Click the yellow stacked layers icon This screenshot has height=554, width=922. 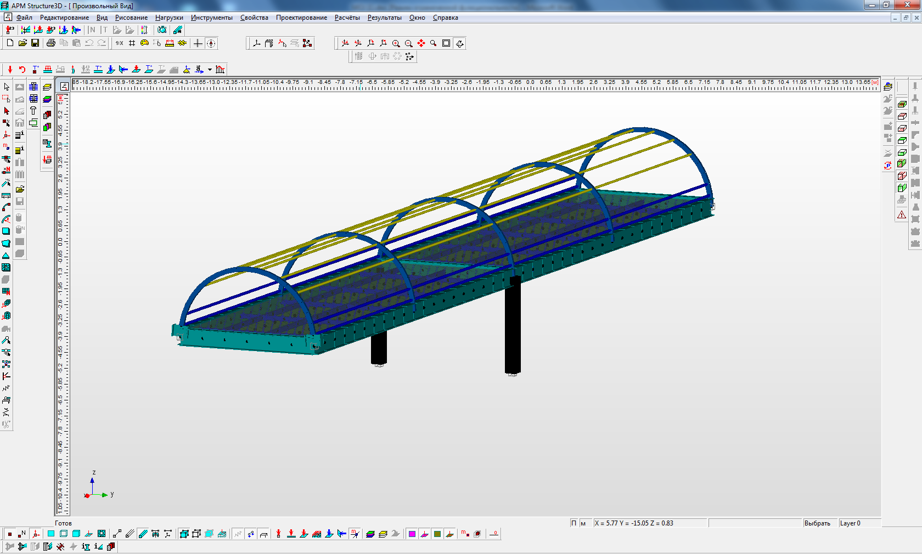point(47,87)
